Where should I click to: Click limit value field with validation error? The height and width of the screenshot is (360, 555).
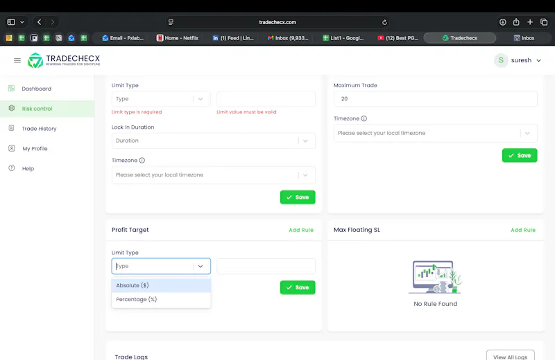coord(266,99)
